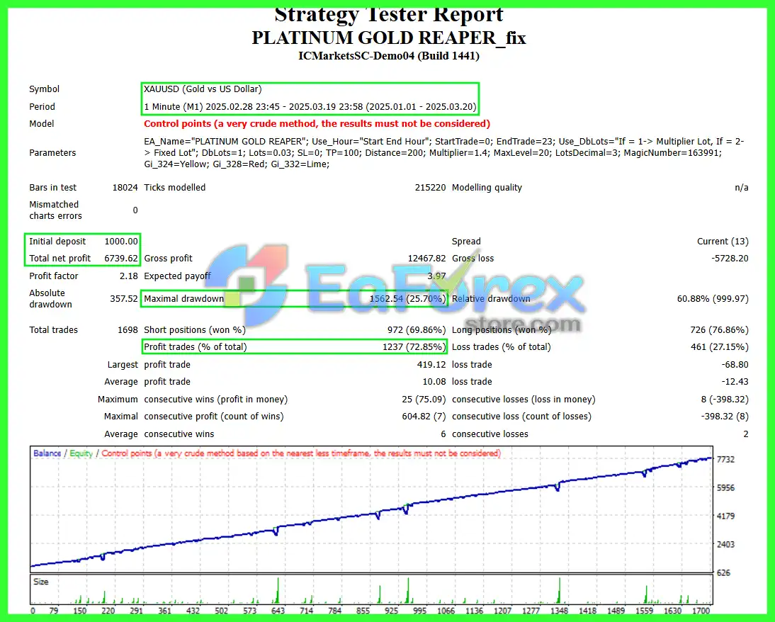Select the consecutive profit value "604.82 (7)"
The width and height of the screenshot is (775, 622).
click(x=424, y=417)
